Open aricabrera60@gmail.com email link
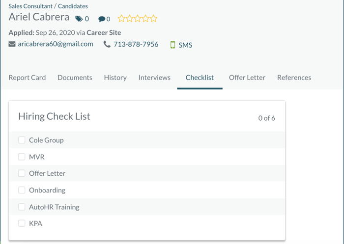This screenshot has width=344, height=244. [x=56, y=44]
